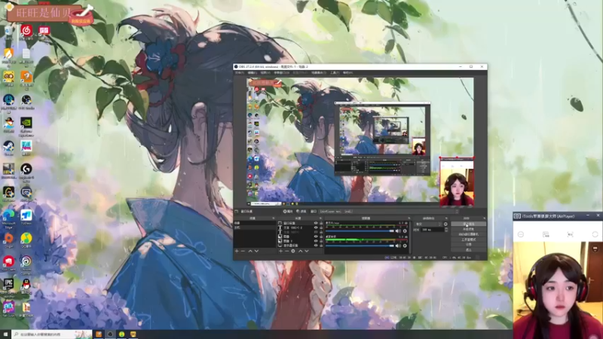603x339 pixels.
Task: Move the scene up in Scenes panel
Action: click(250, 251)
